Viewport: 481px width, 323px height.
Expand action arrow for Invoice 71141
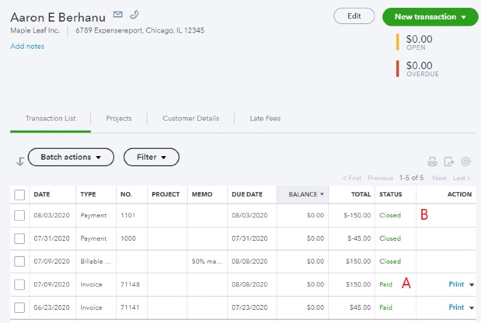point(471,307)
